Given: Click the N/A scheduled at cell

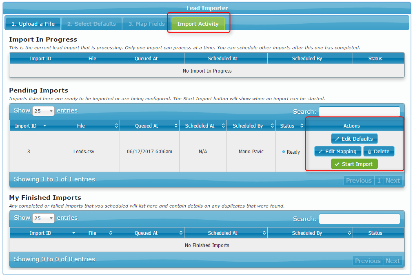Looking at the screenshot, I should (203, 152).
